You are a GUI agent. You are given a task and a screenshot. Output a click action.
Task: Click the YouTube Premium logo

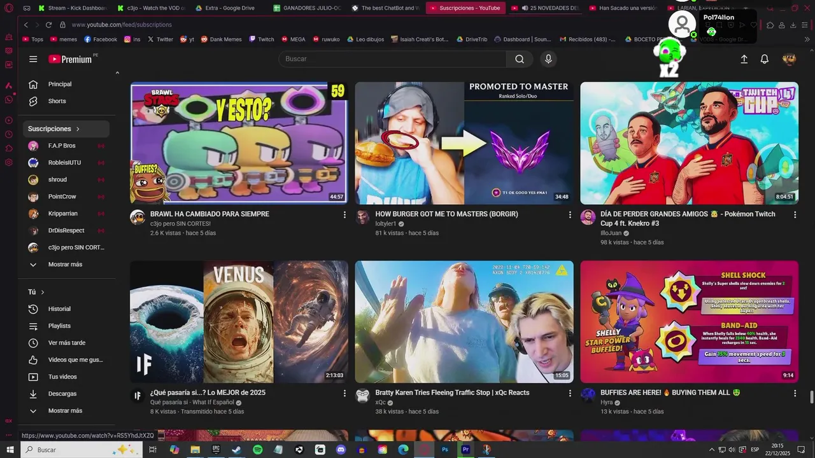click(71, 59)
